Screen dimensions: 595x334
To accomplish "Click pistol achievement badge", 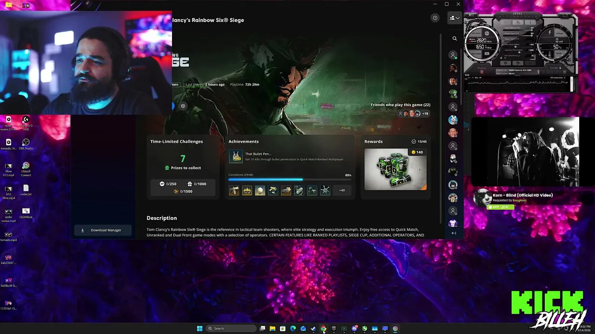I will (x=234, y=190).
